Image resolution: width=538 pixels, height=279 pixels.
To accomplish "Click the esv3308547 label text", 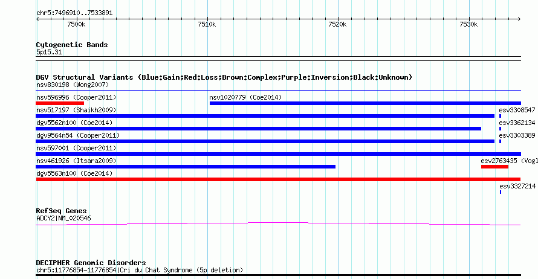I will (517, 110).
